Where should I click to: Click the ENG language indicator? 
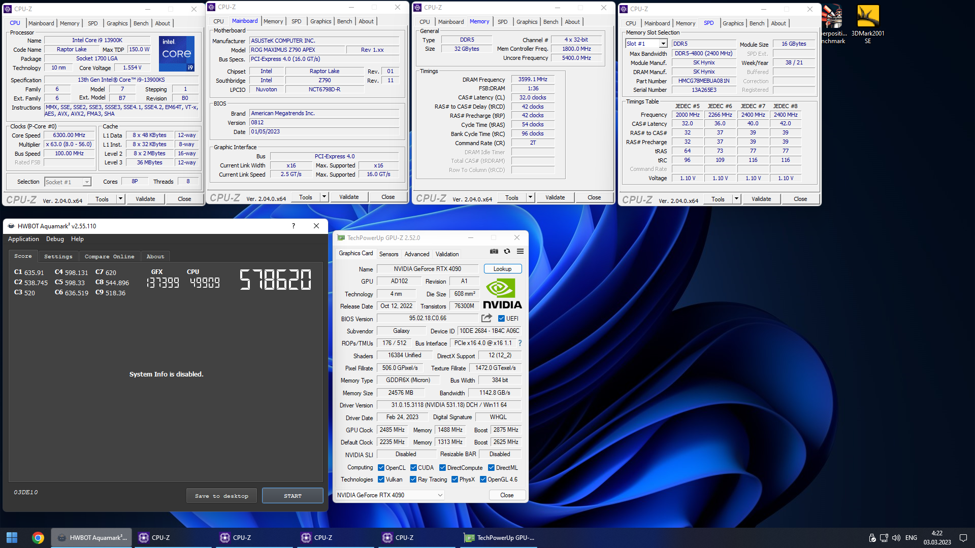click(x=911, y=538)
